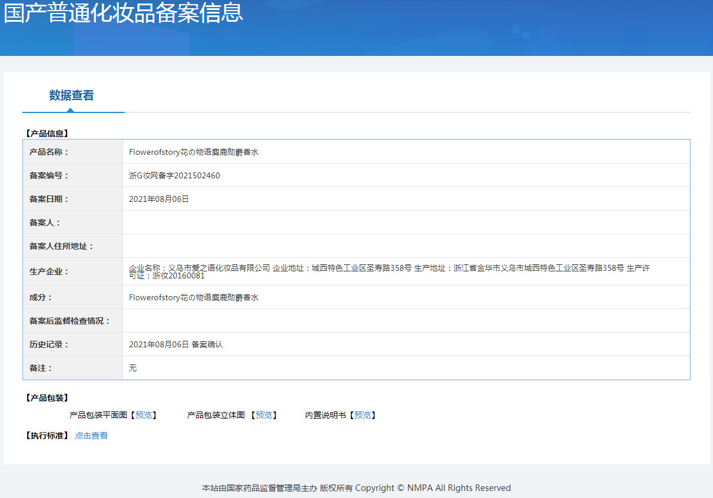Image resolution: width=713 pixels, height=498 pixels.
Task: Click the empty 备案人 value cell
Action: pos(406,223)
